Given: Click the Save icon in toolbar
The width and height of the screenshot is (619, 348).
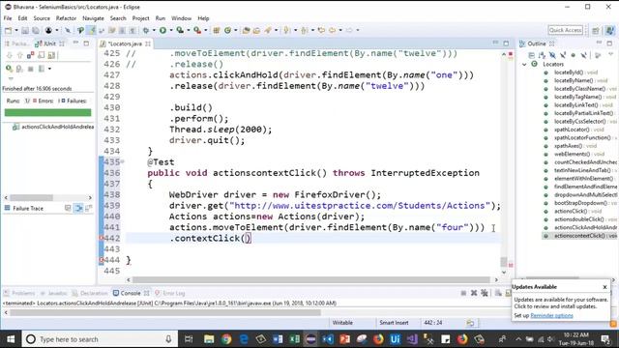Looking at the screenshot, I should point(25,30).
